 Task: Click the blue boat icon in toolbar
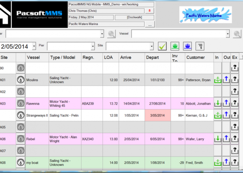tap(187, 46)
